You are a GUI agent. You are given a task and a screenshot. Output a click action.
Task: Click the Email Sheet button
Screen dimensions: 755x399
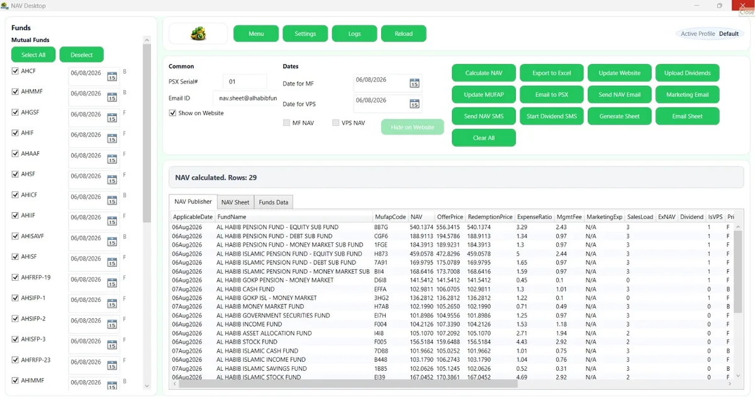tap(688, 116)
